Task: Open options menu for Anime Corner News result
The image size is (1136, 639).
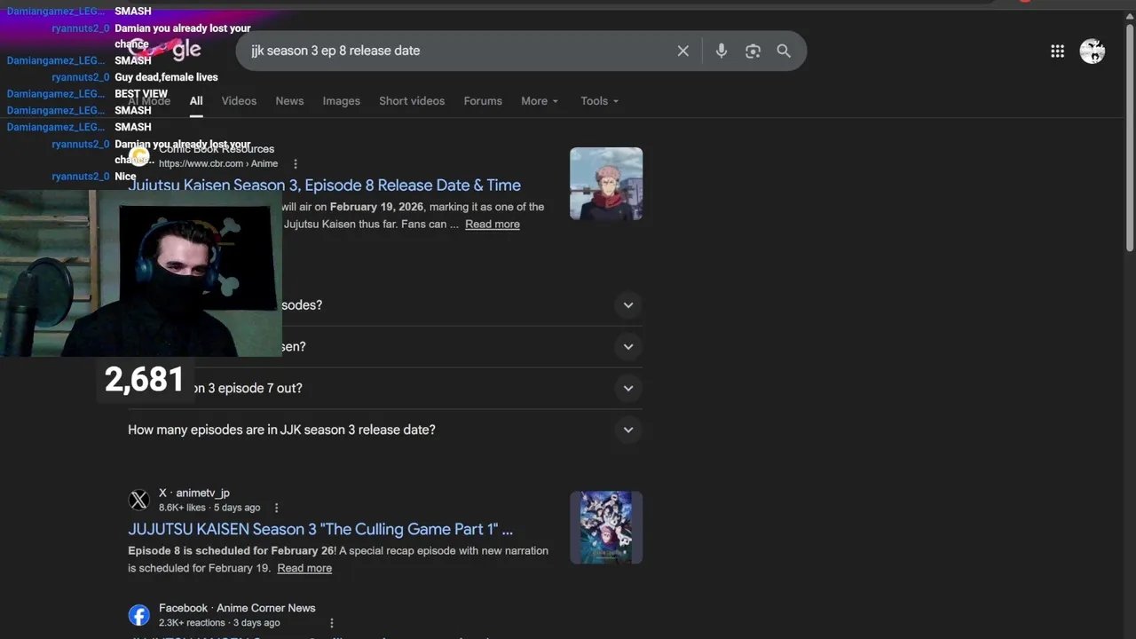Action: [332, 623]
